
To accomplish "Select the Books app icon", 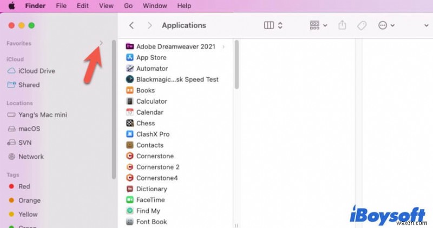I will tap(130, 90).
